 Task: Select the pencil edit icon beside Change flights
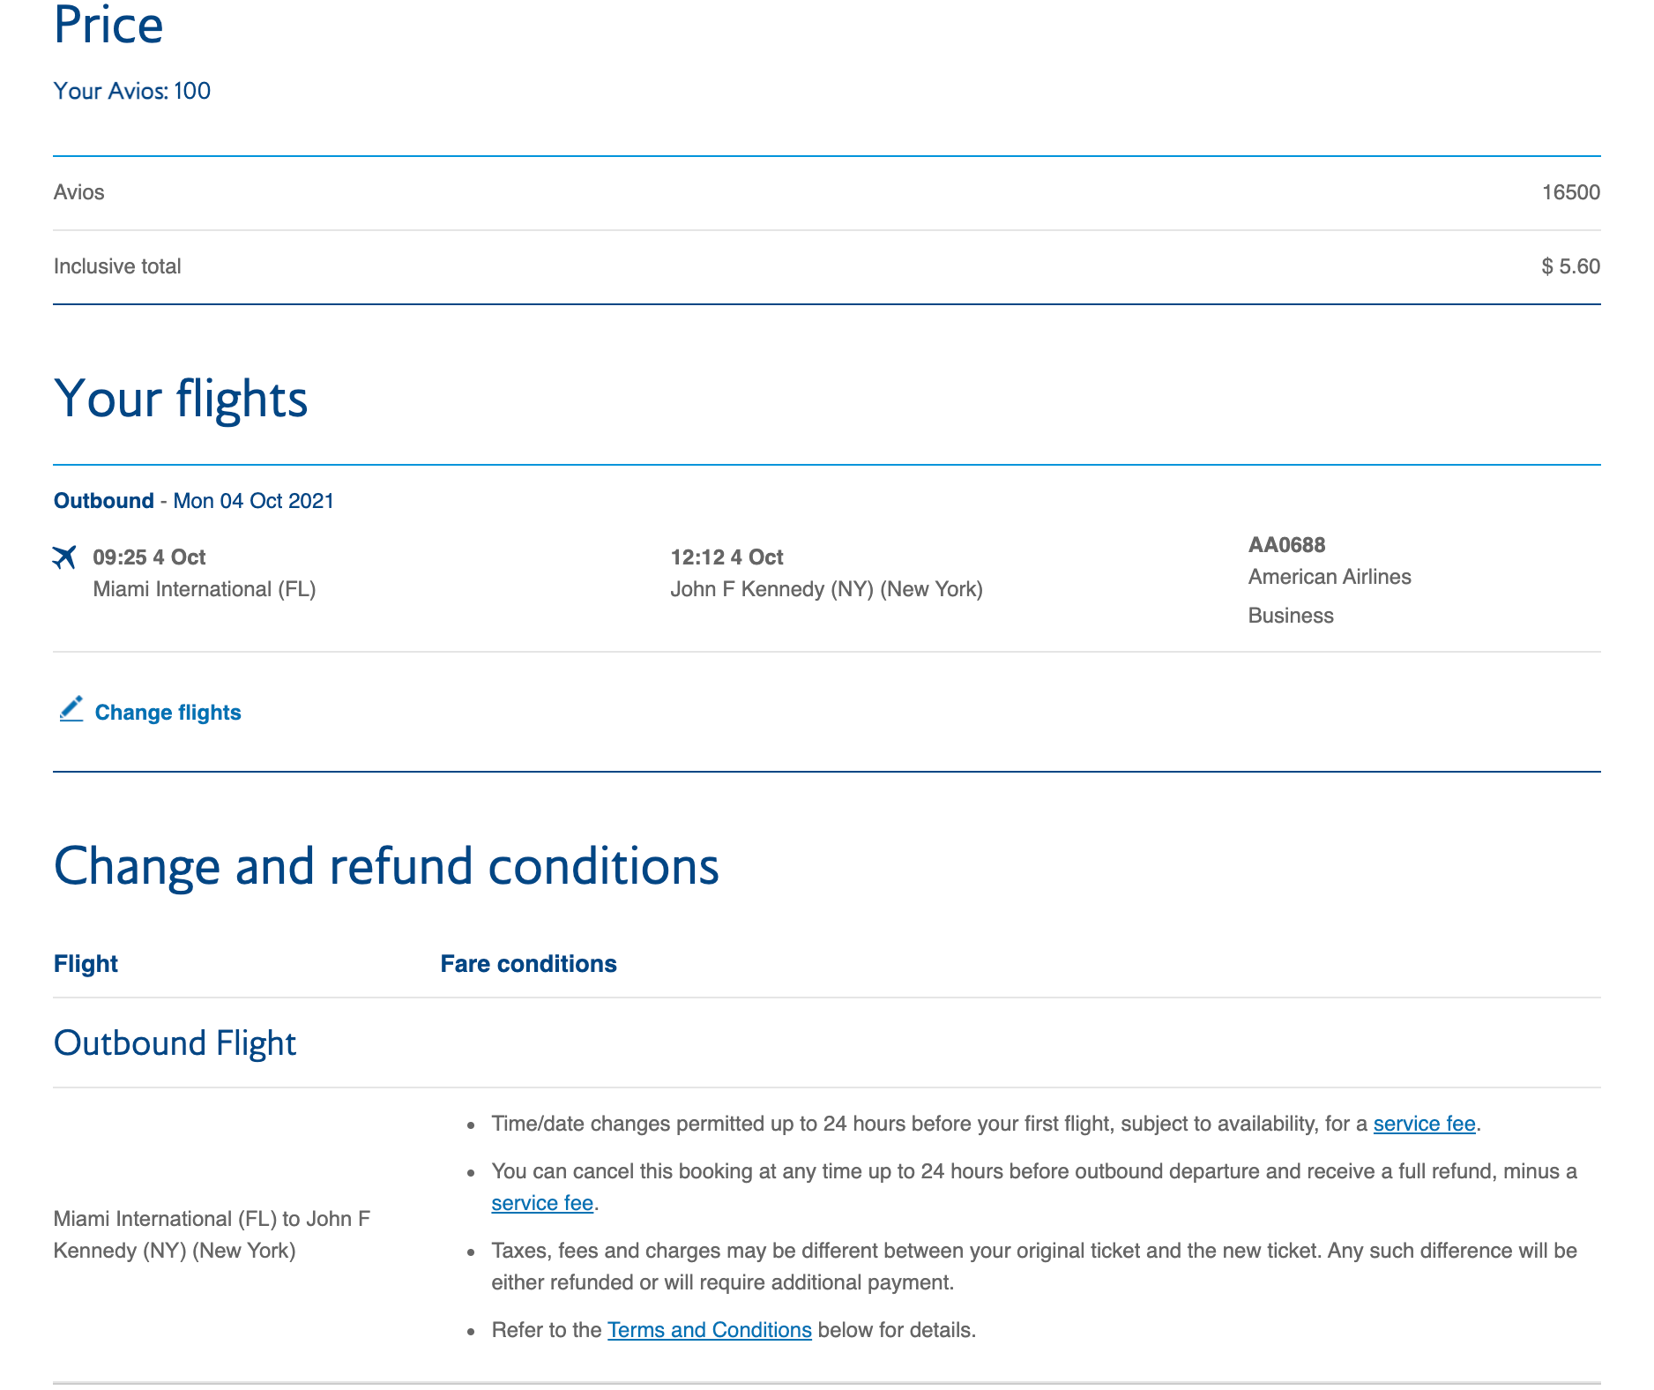[71, 710]
